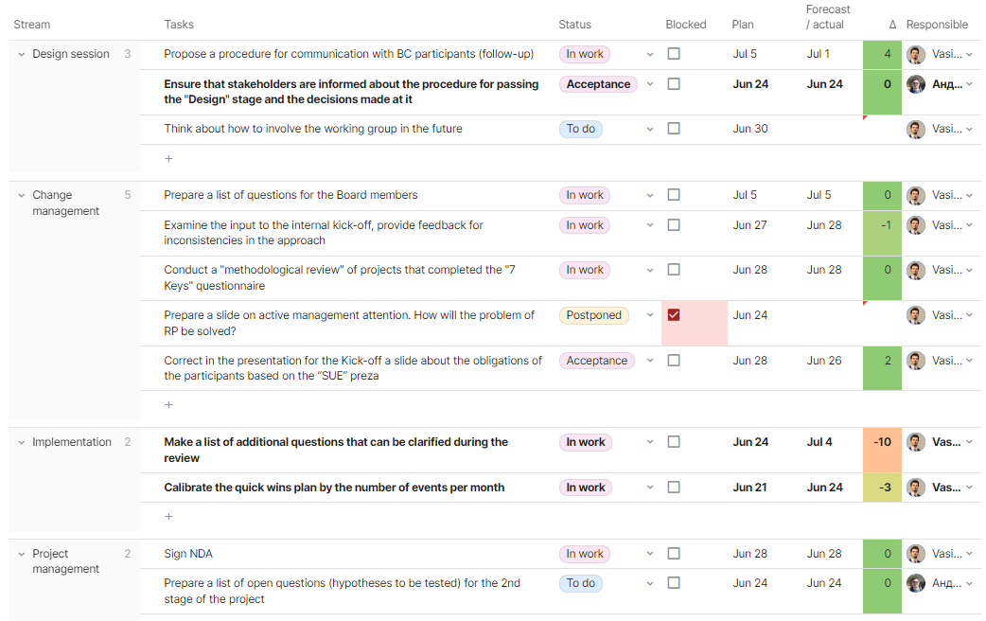The width and height of the screenshot is (986, 621).
Task: Click the red flag in the Postponed row delta cell
Action: 865,304
